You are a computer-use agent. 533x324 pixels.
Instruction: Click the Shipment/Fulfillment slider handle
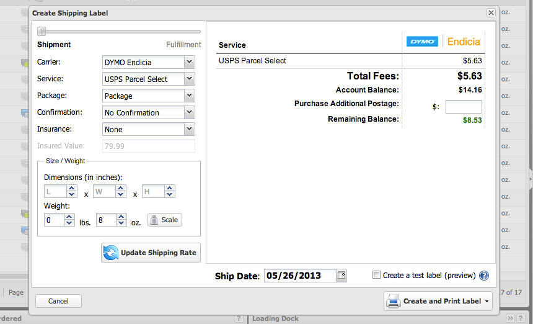click(42, 31)
